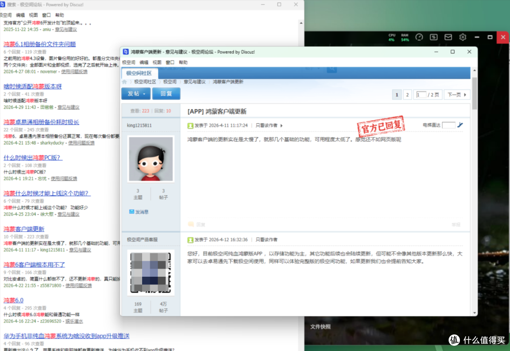Click 鸿蒙客户端更新 breadcrumb link
Viewport: 510px width, 351px height.
[x=228, y=82]
